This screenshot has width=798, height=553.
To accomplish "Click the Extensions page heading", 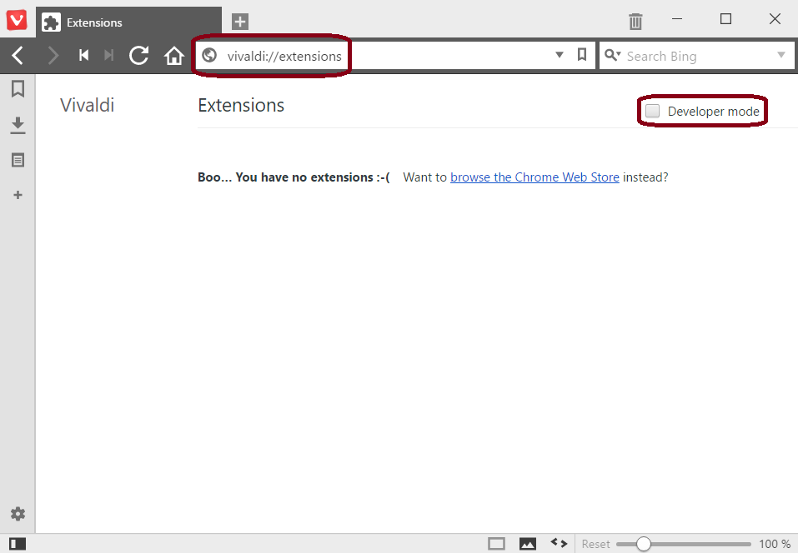I will click(x=241, y=105).
